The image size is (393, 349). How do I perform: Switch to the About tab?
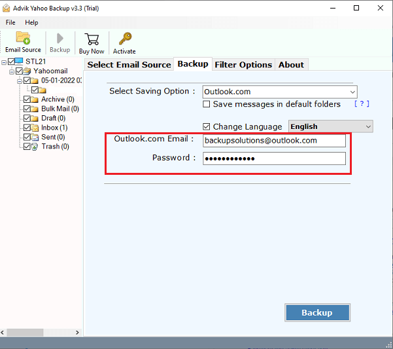[x=291, y=65]
